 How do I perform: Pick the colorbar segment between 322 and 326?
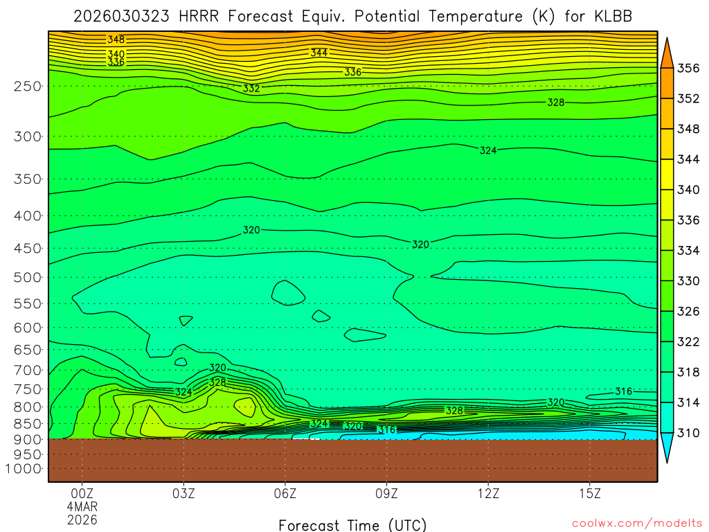667,326
